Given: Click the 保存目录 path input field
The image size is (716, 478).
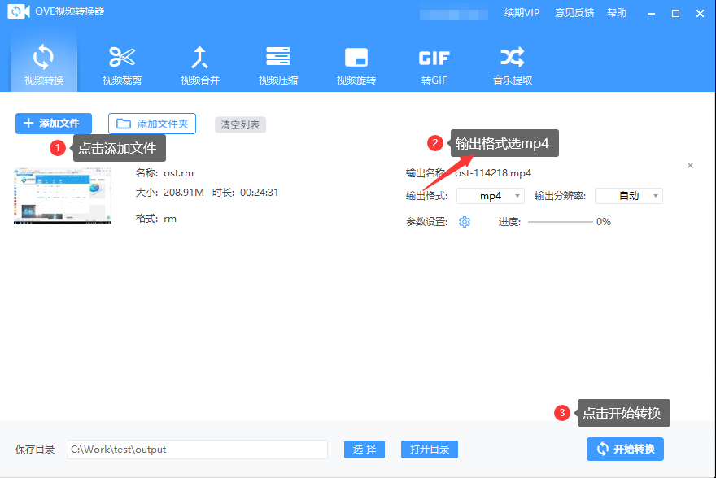Looking at the screenshot, I should click(197, 450).
